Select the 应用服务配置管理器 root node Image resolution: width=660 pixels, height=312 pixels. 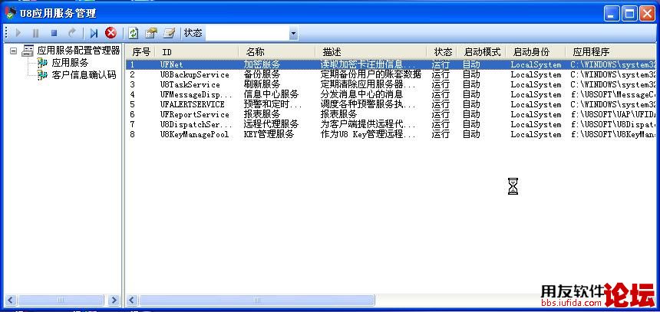coord(79,51)
